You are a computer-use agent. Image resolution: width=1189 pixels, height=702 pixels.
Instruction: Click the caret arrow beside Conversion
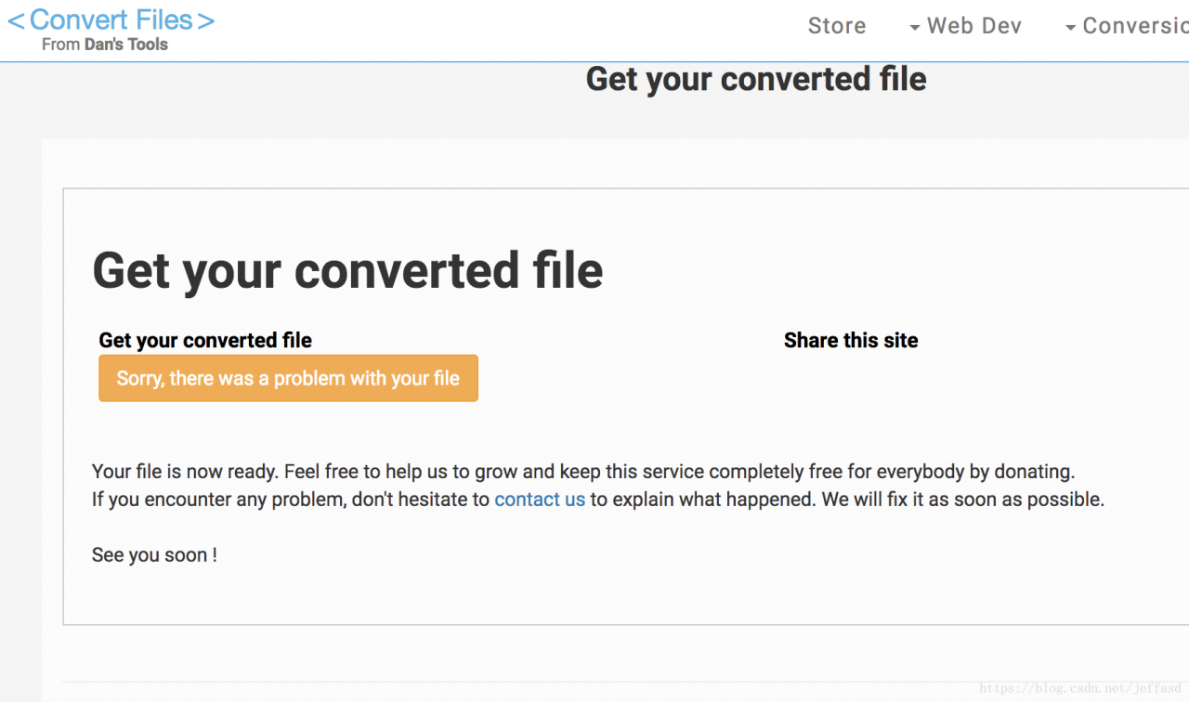(x=1071, y=28)
